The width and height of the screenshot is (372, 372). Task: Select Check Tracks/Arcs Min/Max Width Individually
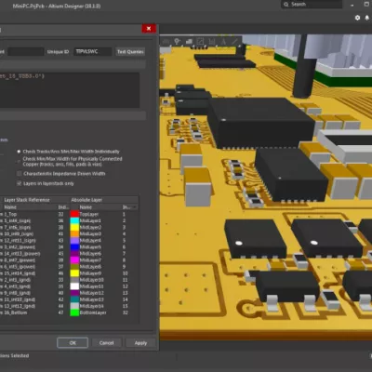(19, 152)
